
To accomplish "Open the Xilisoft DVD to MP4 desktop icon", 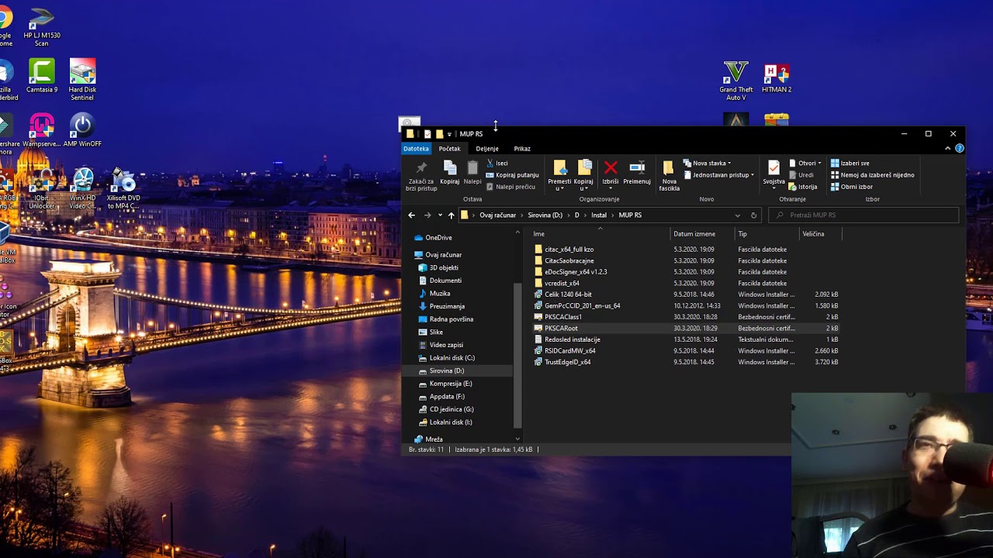I will [123, 189].
